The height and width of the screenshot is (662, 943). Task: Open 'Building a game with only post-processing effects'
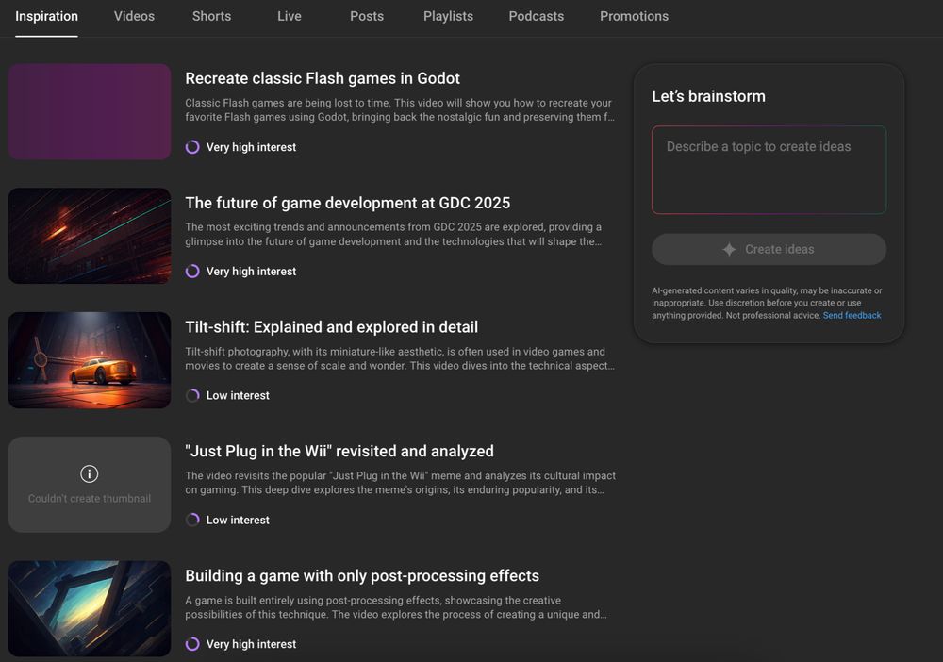(x=362, y=576)
